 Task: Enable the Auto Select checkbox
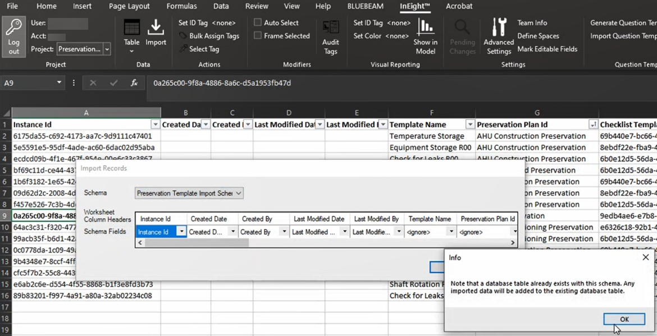pyautogui.click(x=258, y=22)
